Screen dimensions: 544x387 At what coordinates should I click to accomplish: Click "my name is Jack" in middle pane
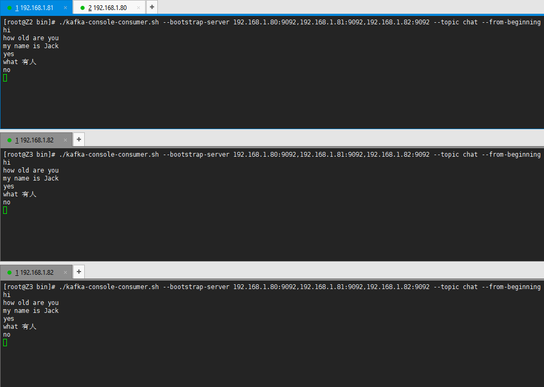coord(31,178)
